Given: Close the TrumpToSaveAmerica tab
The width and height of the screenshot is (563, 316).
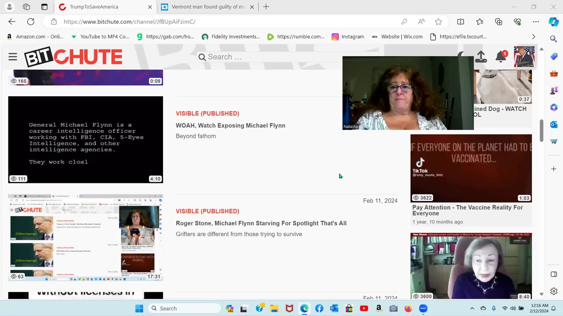Looking at the screenshot, I should coord(150,7).
